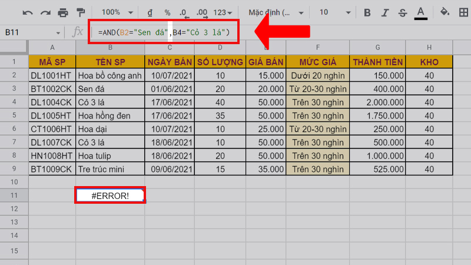Click the select-all corner box

(14, 47)
